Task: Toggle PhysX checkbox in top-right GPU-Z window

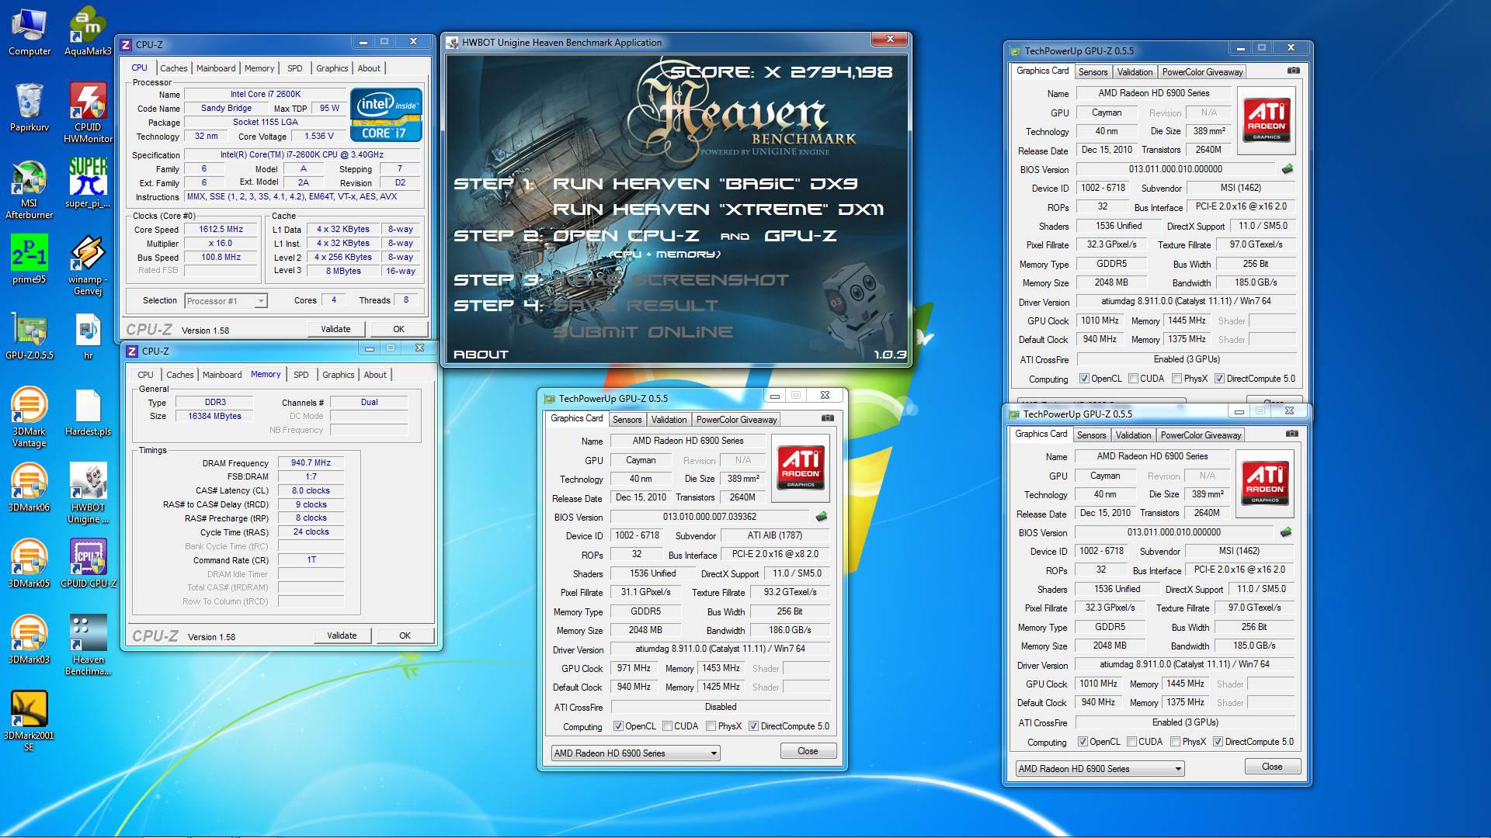Action: tap(1176, 379)
